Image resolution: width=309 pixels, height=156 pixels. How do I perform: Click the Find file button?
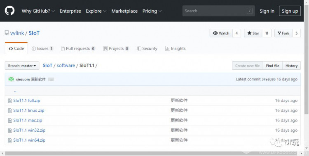coord(273,66)
